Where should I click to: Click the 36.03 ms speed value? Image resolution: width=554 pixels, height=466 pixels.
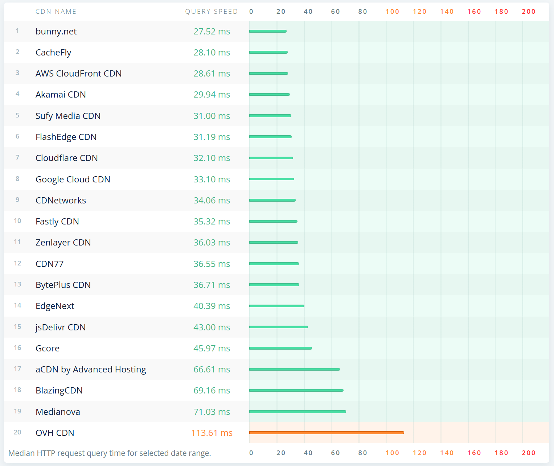212,243
